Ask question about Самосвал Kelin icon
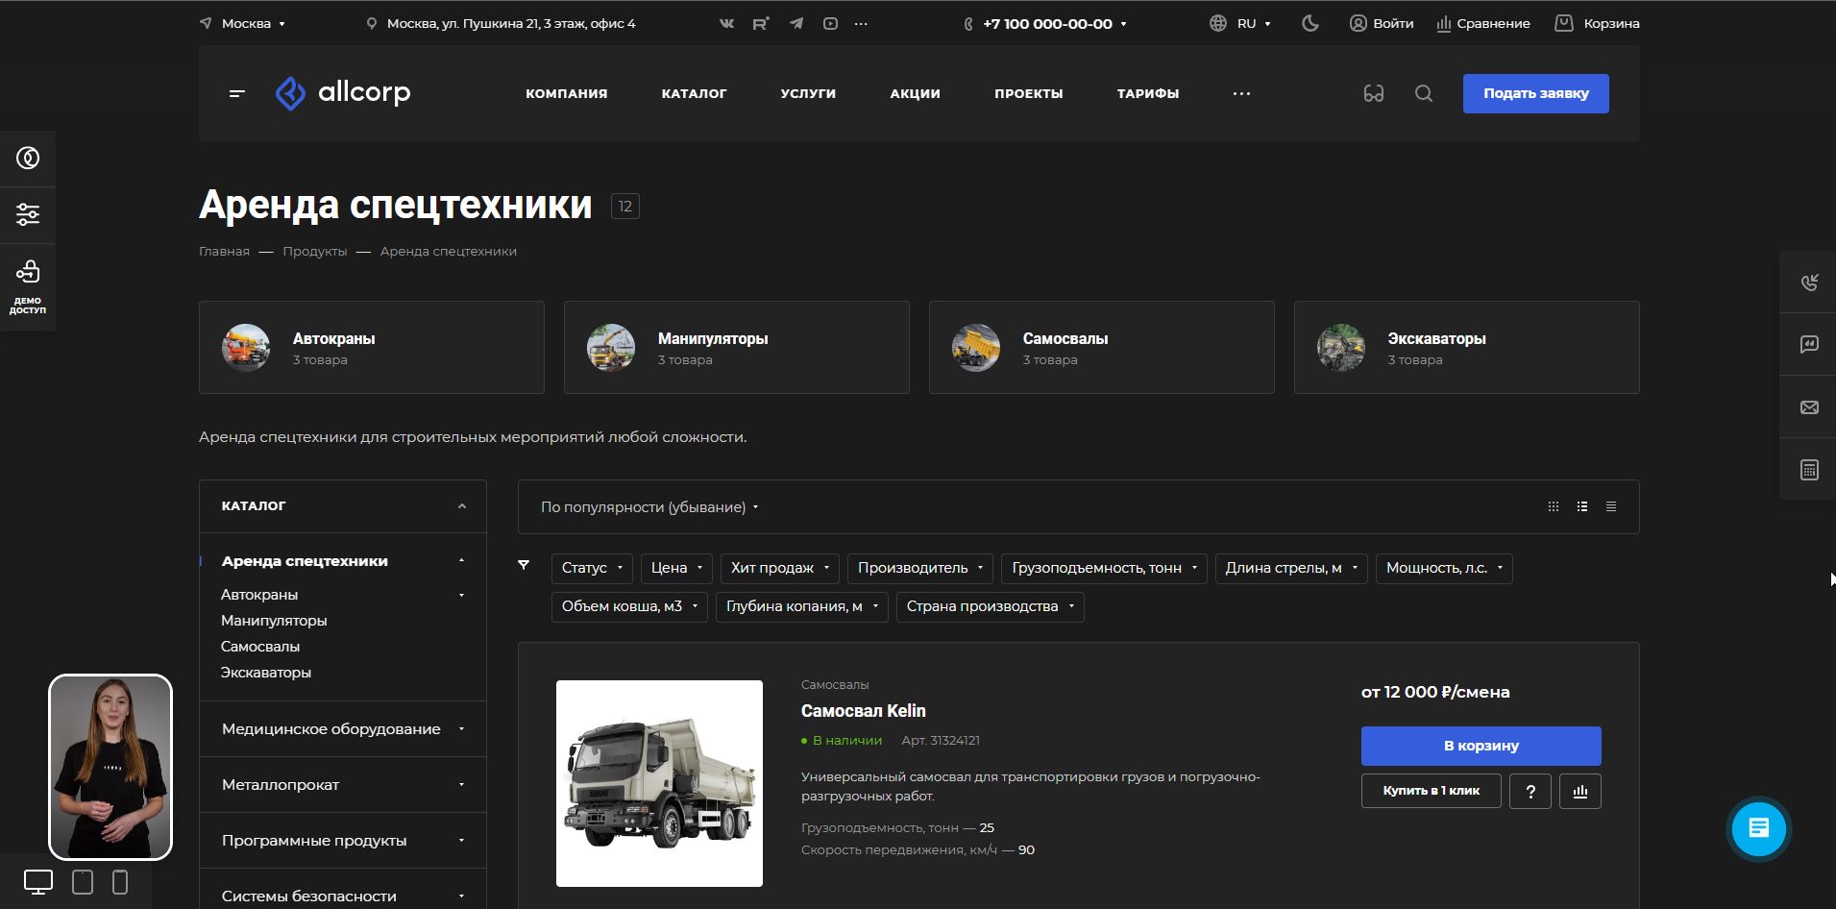Image resolution: width=1836 pixels, height=909 pixels. click(1530, 791)
